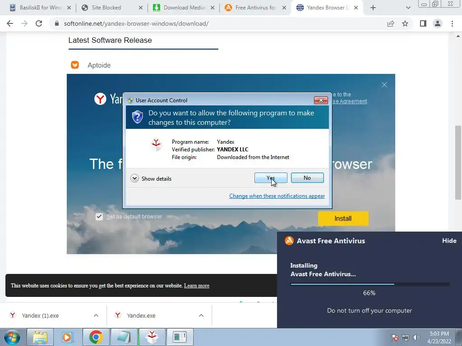This screenshot has width=462, height=346.
Task: Click the UAC shield question icon
Action: coord(137,117)
